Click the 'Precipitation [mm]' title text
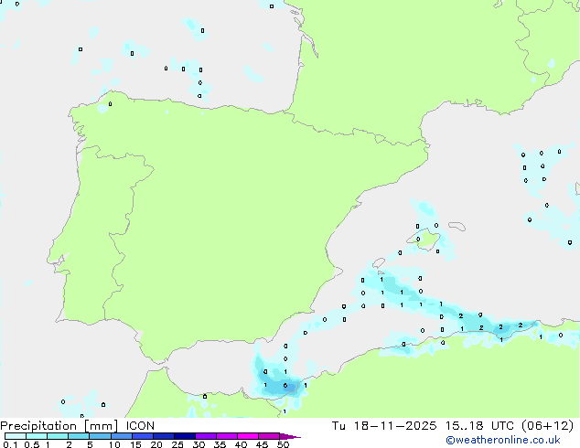Image resolution: width=580 pixels, height=448 pixels. tap(59, 426)
